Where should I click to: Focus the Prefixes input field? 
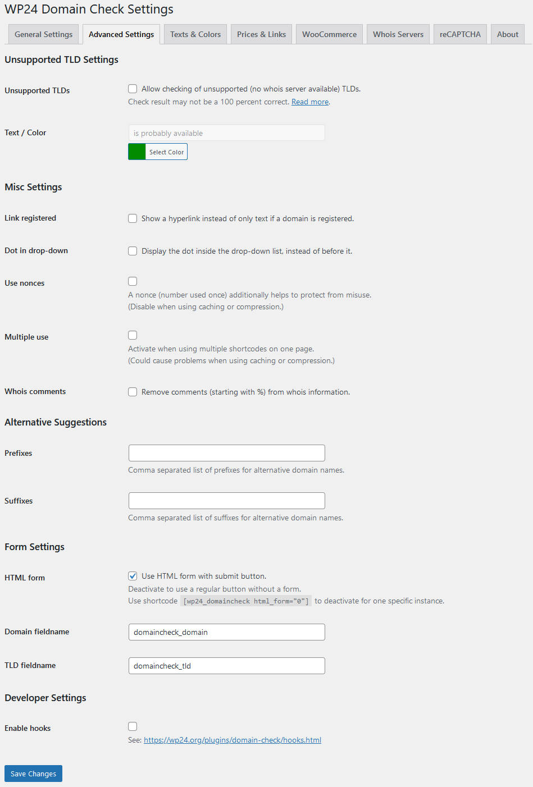[226, 453]
